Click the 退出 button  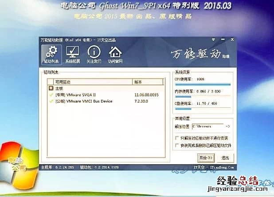[x=225, y=158]
